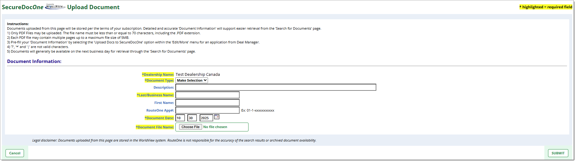Click the RouteOne App# text box
Viewport: 576px width, 162px height.
click(x=207, y=110)
